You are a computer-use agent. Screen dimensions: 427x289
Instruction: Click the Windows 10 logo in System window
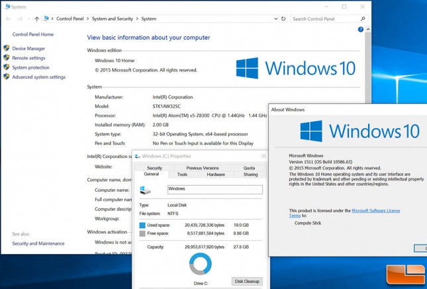click(x=296, y=68)
